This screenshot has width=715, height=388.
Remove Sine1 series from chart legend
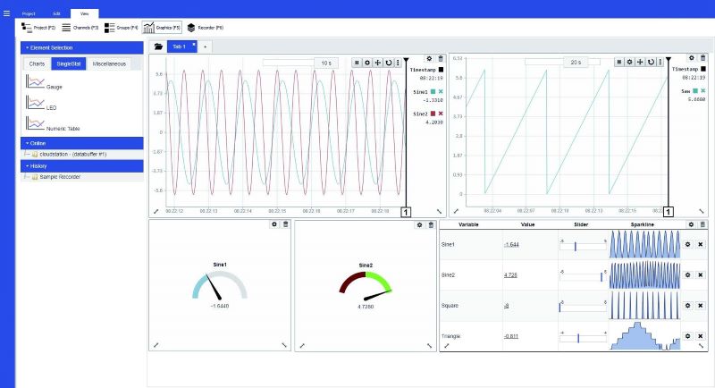(x=441, y=91)
